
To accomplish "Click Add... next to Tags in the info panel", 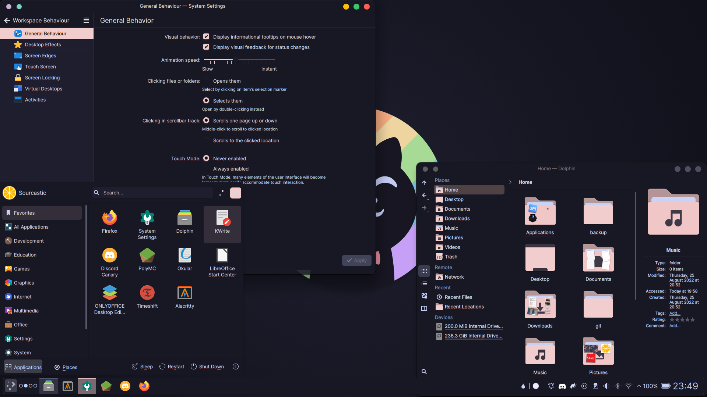I will pos(674,313).
